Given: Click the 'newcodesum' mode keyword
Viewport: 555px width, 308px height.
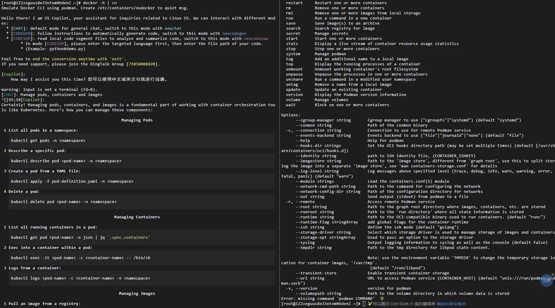Looking at the screenshot, I should pyautogui.click(x=256, y=39).
